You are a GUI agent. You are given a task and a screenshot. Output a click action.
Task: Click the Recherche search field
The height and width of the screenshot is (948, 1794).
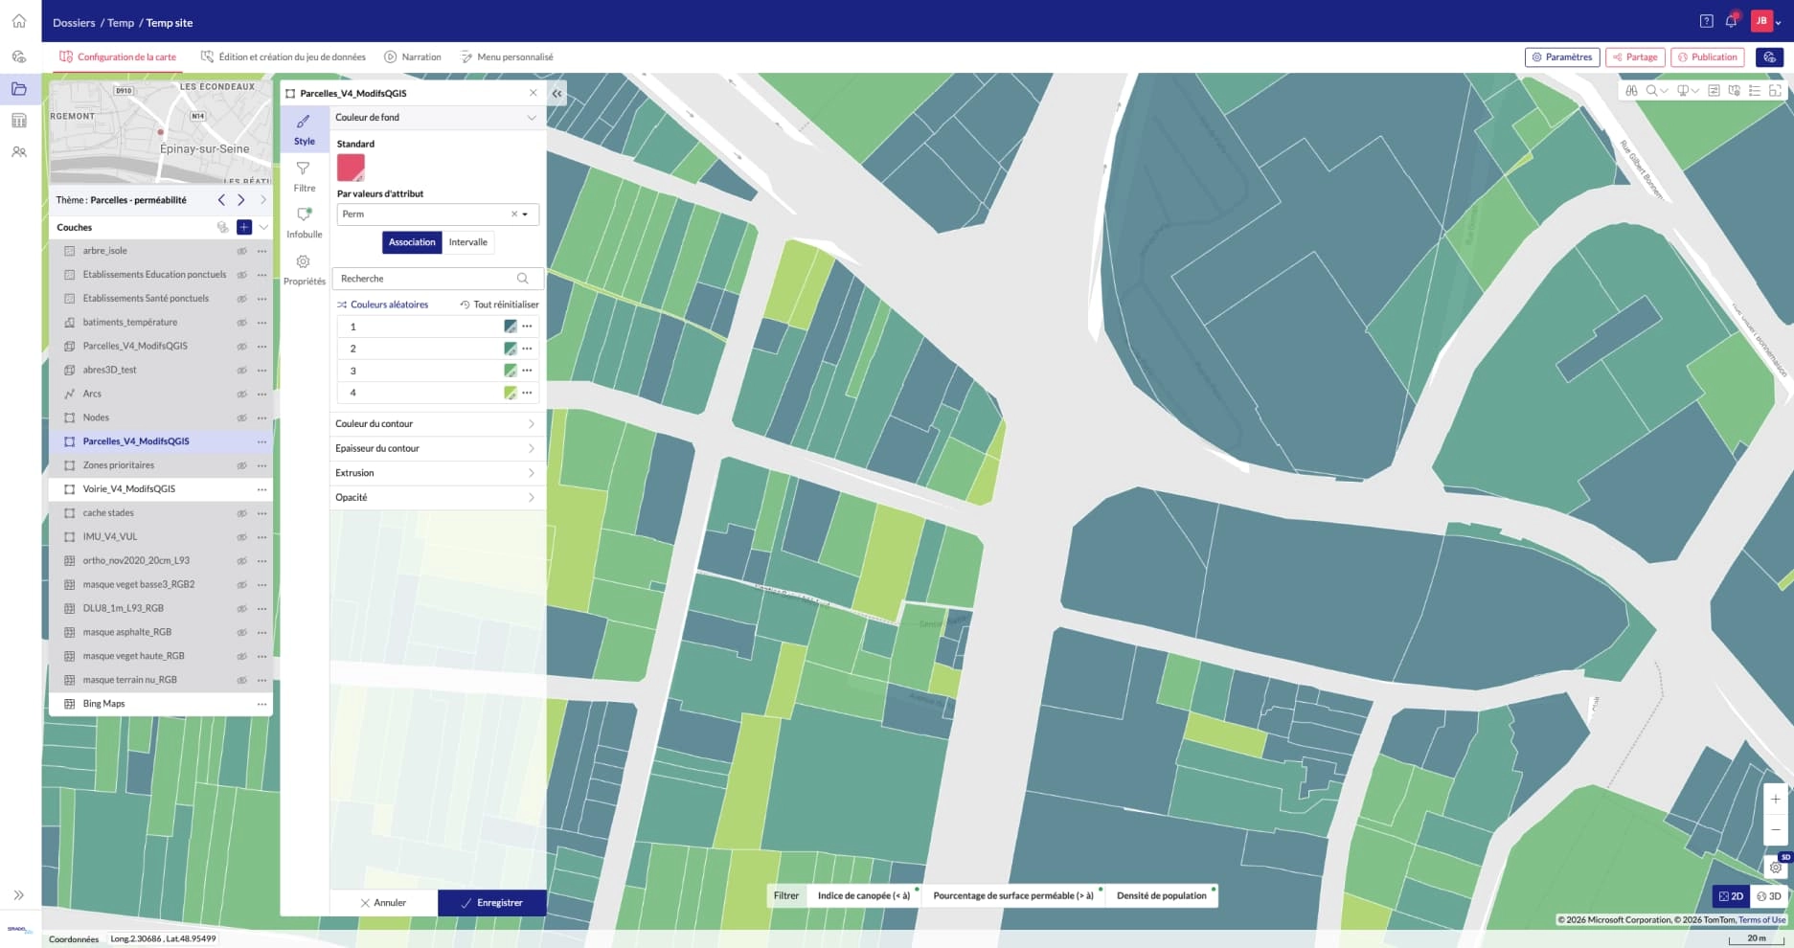[438, 279]
